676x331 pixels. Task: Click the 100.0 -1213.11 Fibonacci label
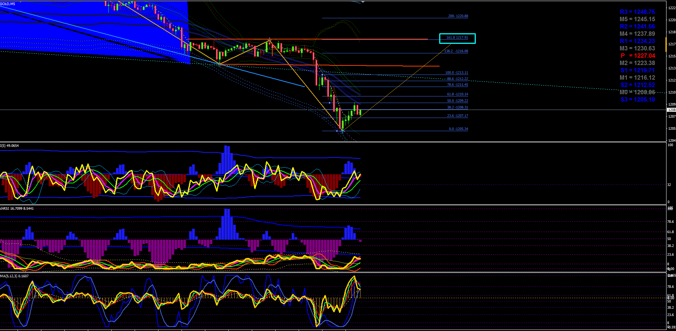[x=456, y=73]
